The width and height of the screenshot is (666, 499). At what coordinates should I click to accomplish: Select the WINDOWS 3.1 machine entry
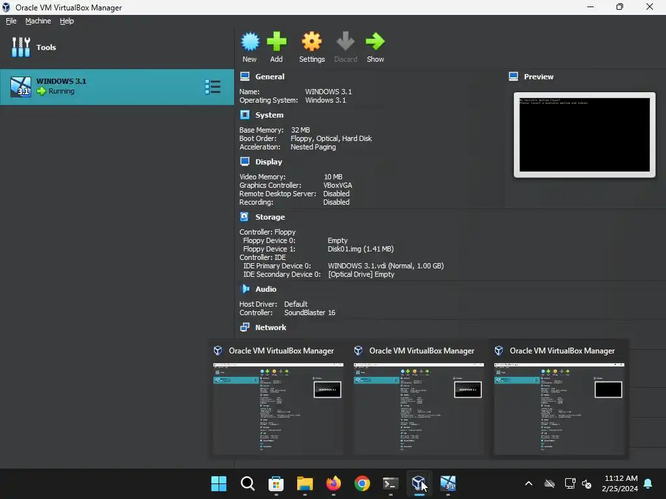[x=117, y=86]
